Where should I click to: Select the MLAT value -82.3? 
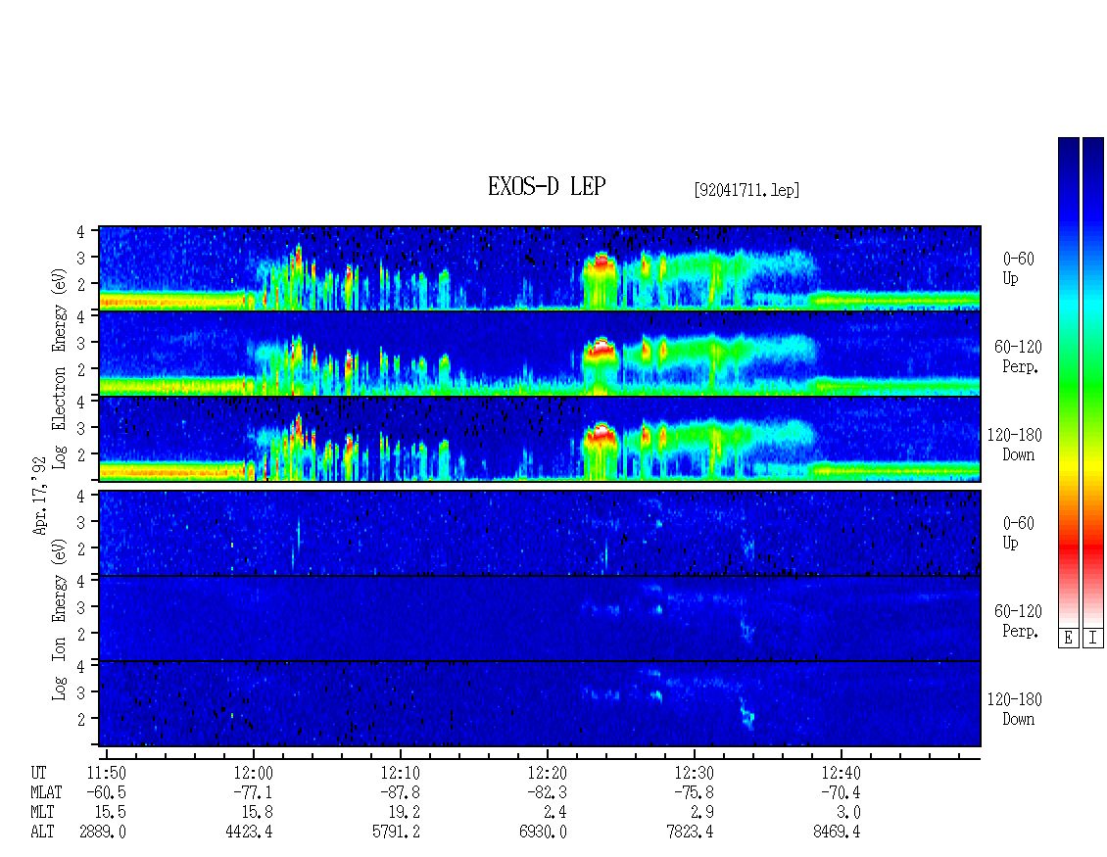[547, 792]
